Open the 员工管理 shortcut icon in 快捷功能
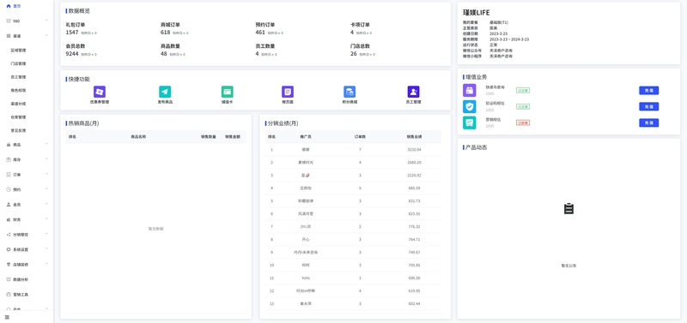The image size is (687, 323). 413,92
